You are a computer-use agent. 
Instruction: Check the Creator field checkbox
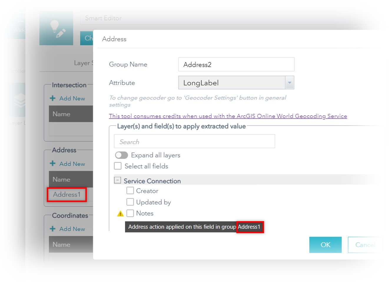click(x=130, y=191)
